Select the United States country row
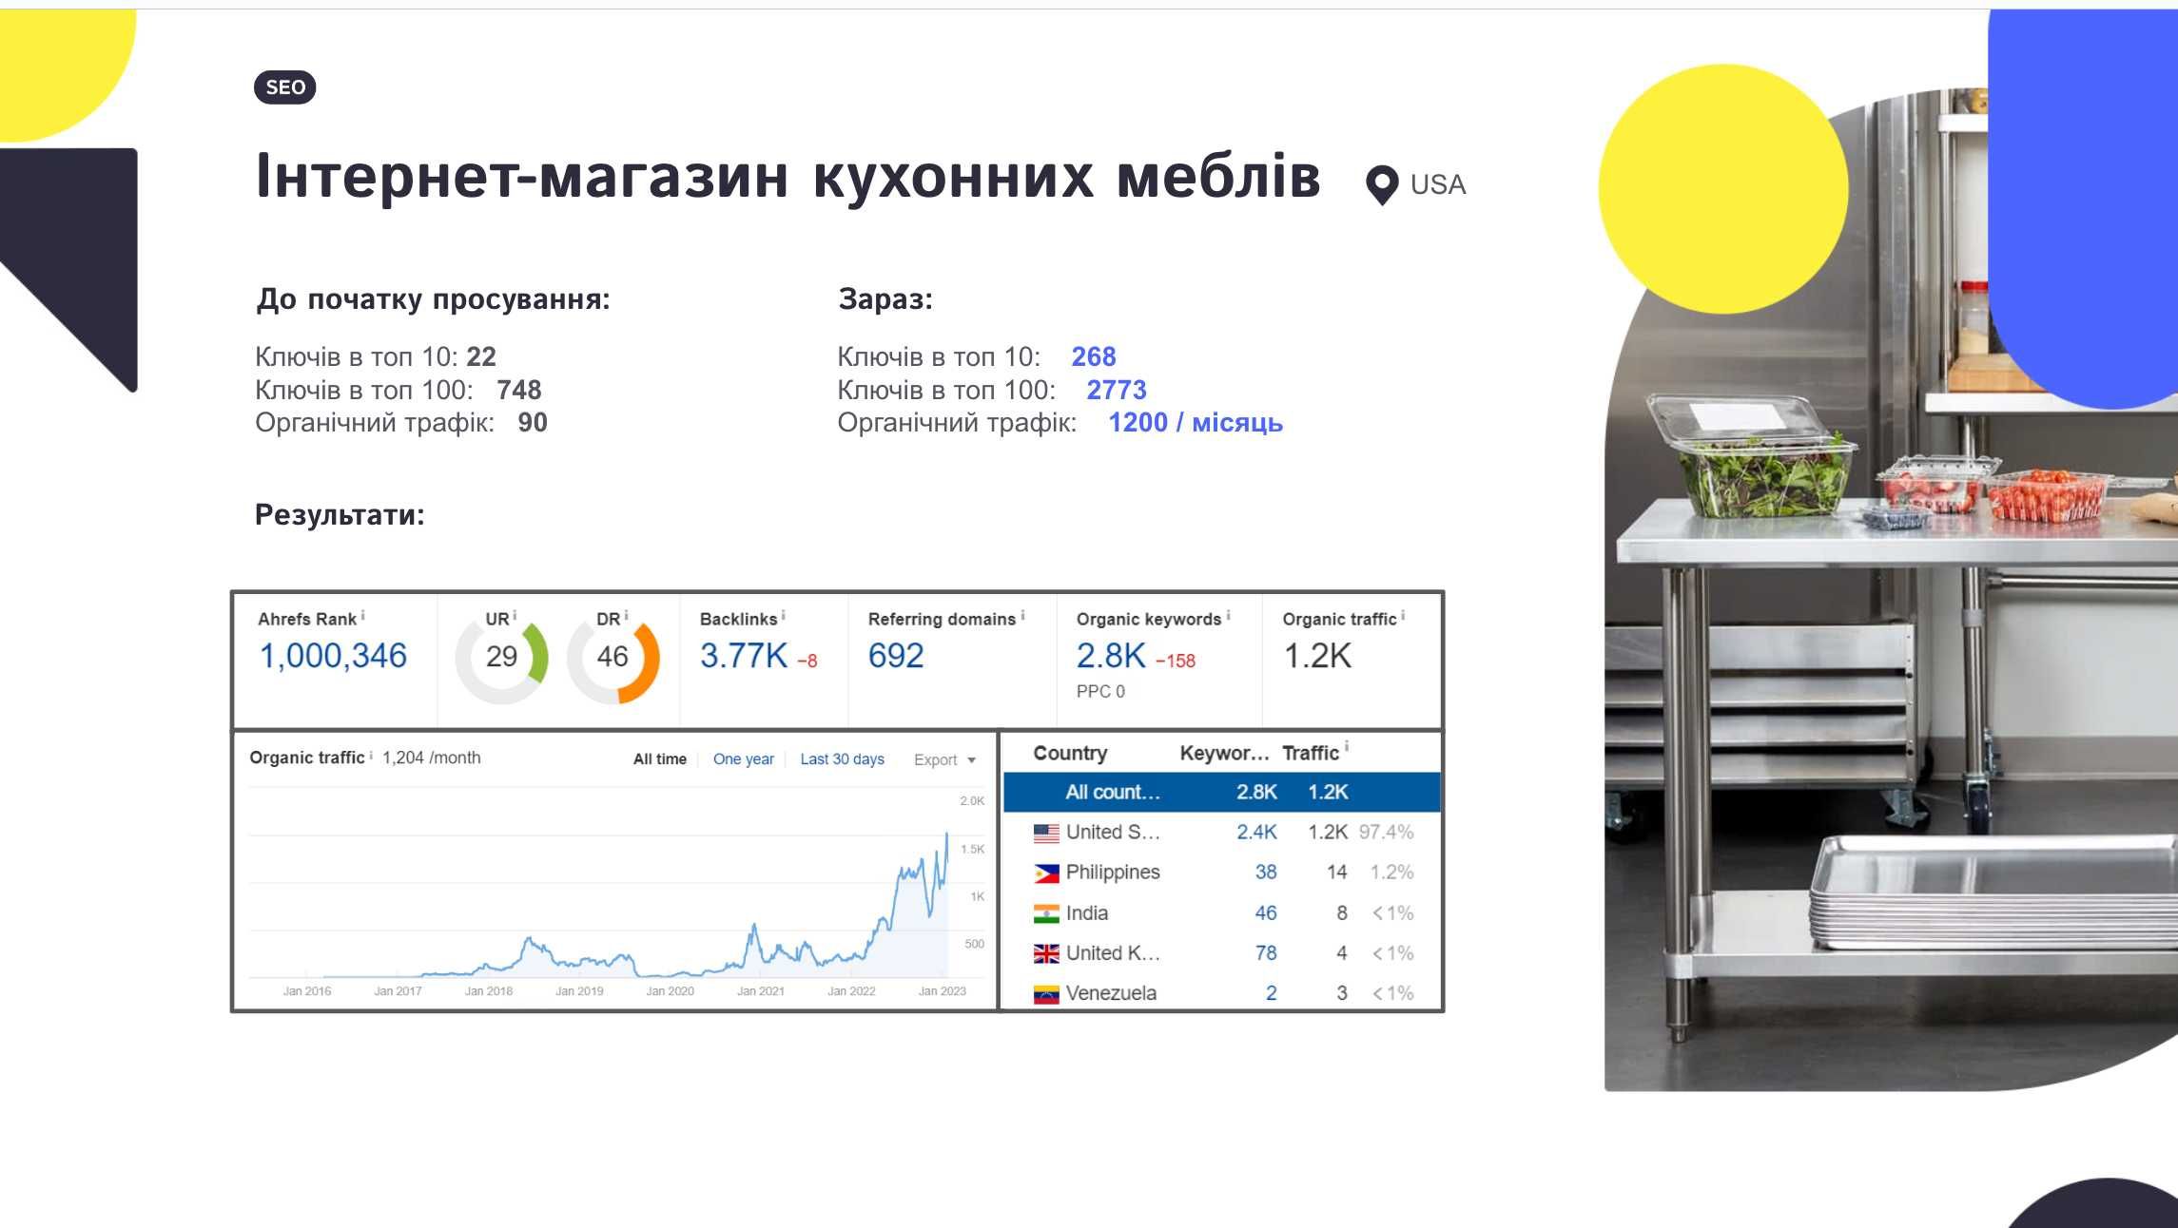This screenshot has height=1228, width=2178. 1222,833
